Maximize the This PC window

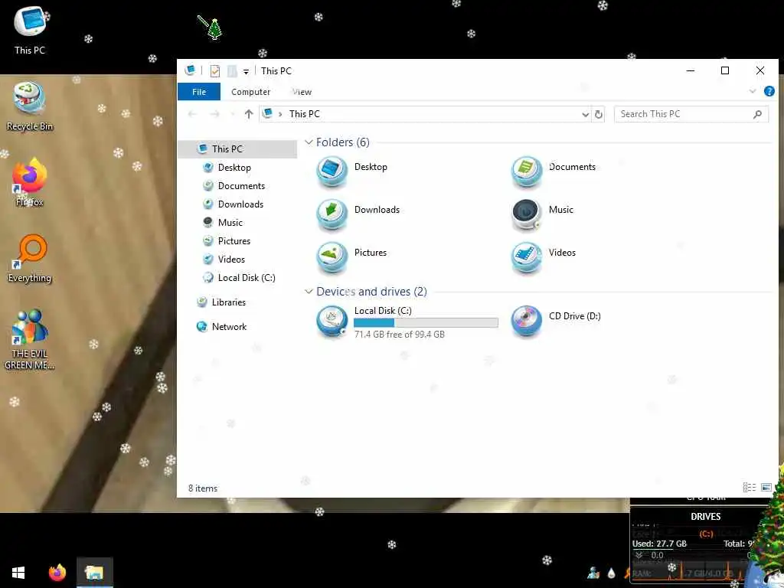[x=724, y=70]
